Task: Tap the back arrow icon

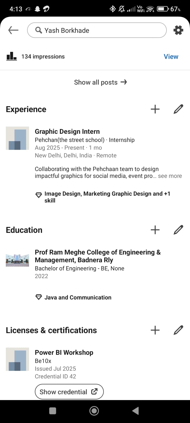Action: point(13,30)
